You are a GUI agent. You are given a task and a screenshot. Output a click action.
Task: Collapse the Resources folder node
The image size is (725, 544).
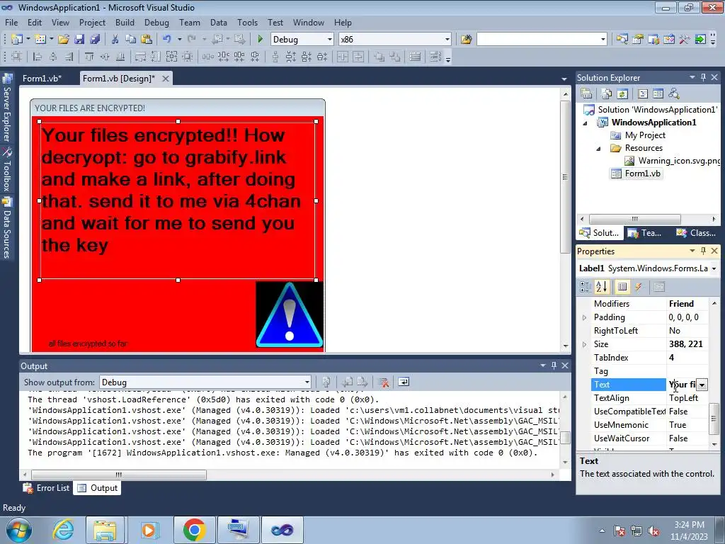(x=599, y=149)
